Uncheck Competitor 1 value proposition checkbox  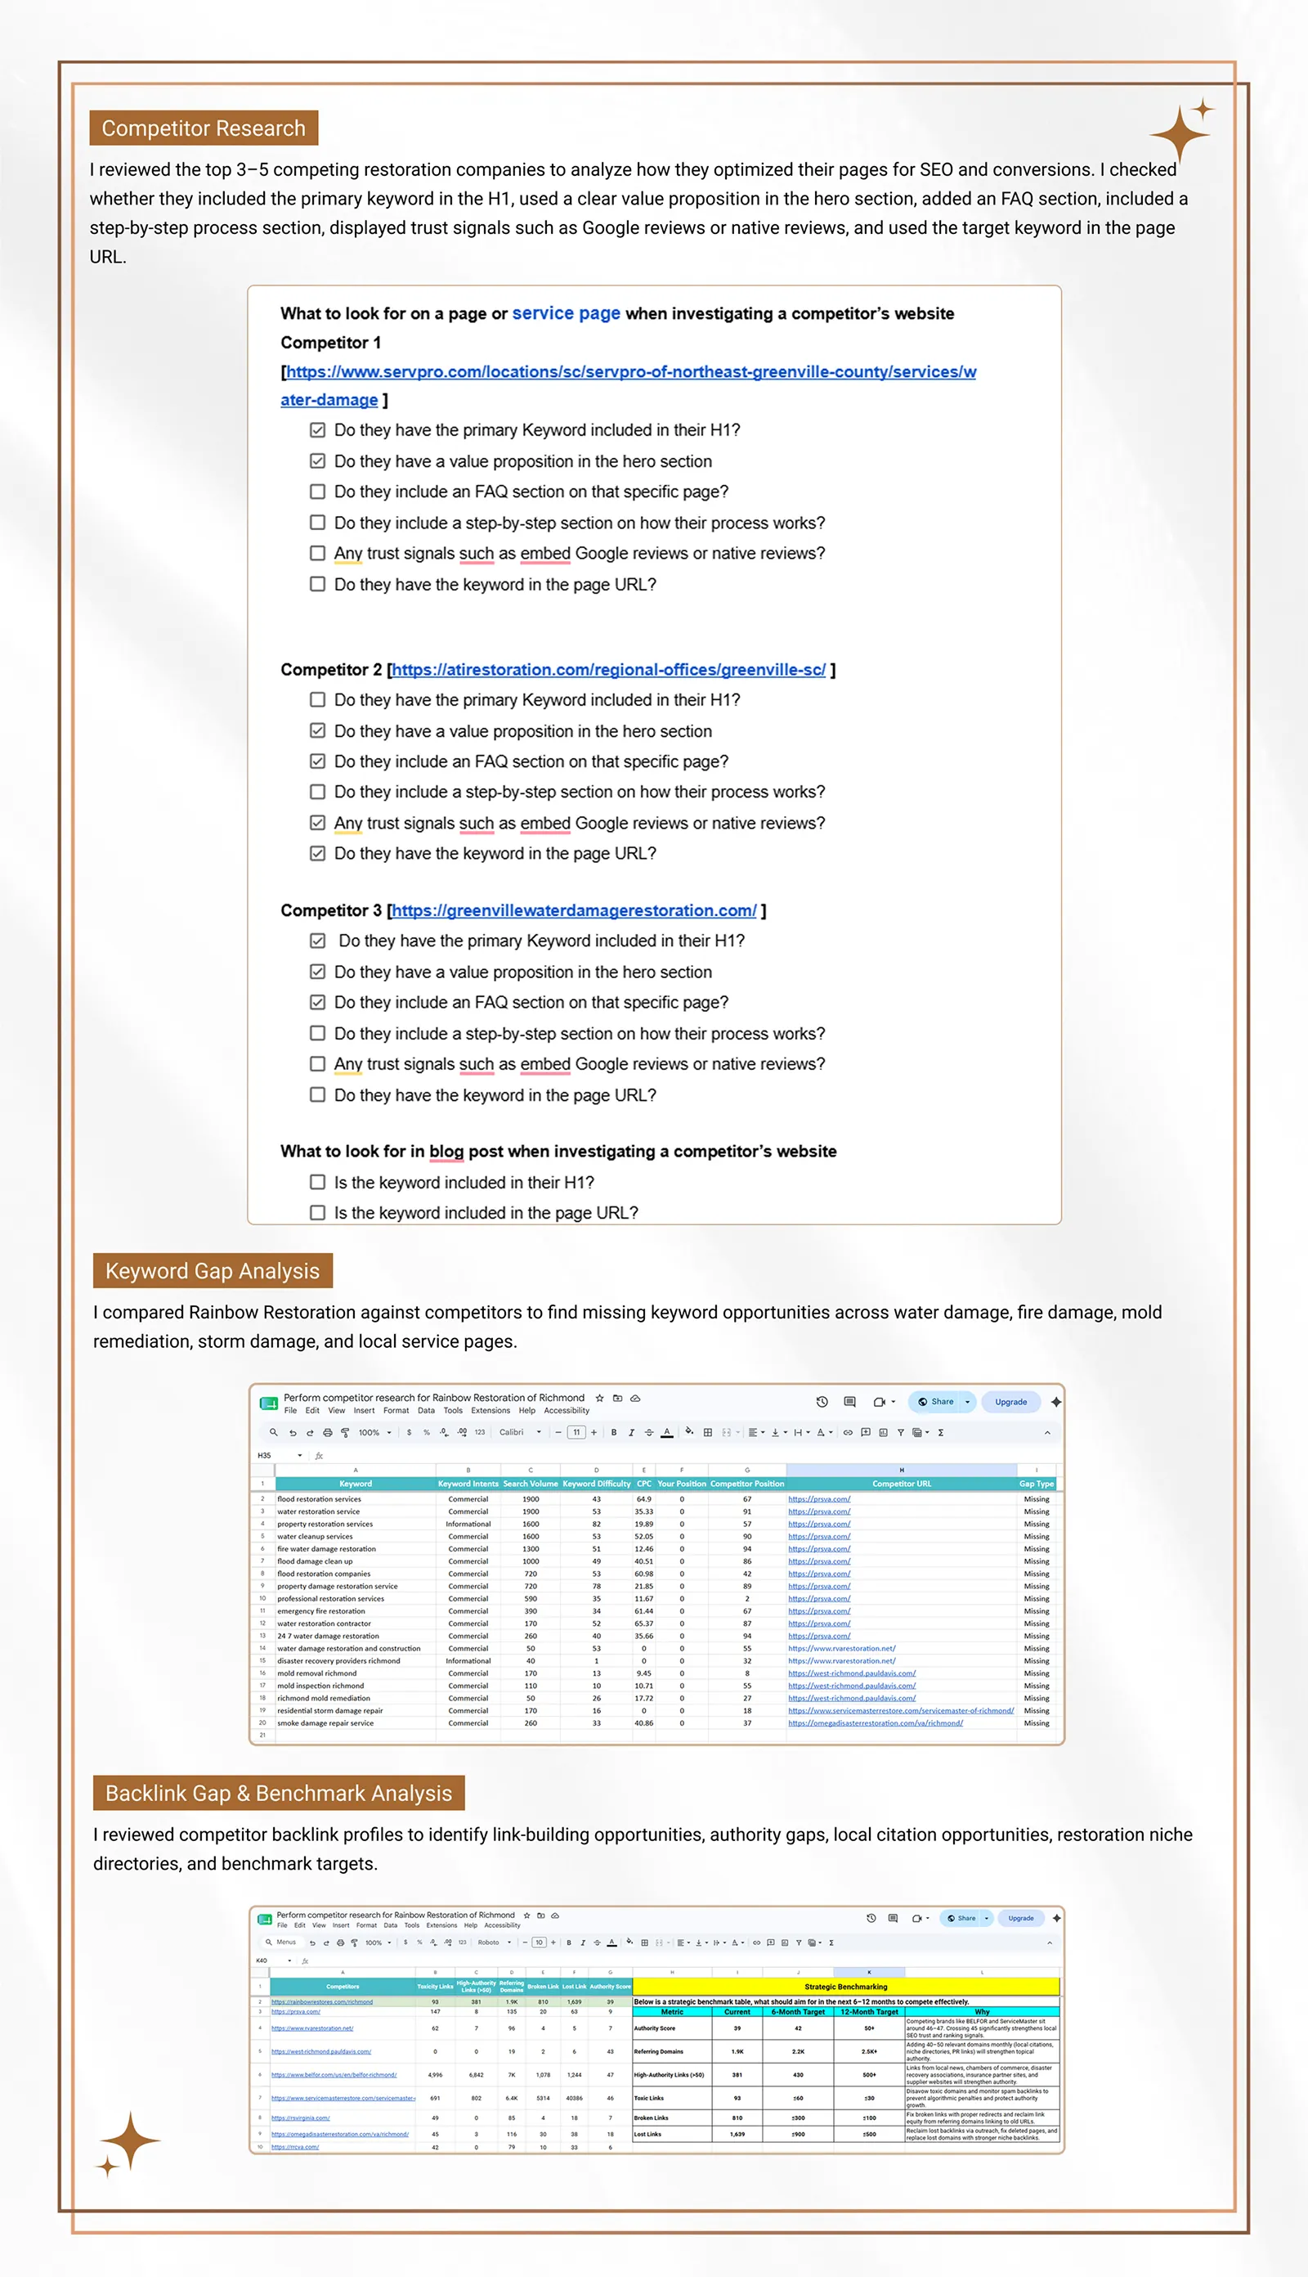[317, 461]
